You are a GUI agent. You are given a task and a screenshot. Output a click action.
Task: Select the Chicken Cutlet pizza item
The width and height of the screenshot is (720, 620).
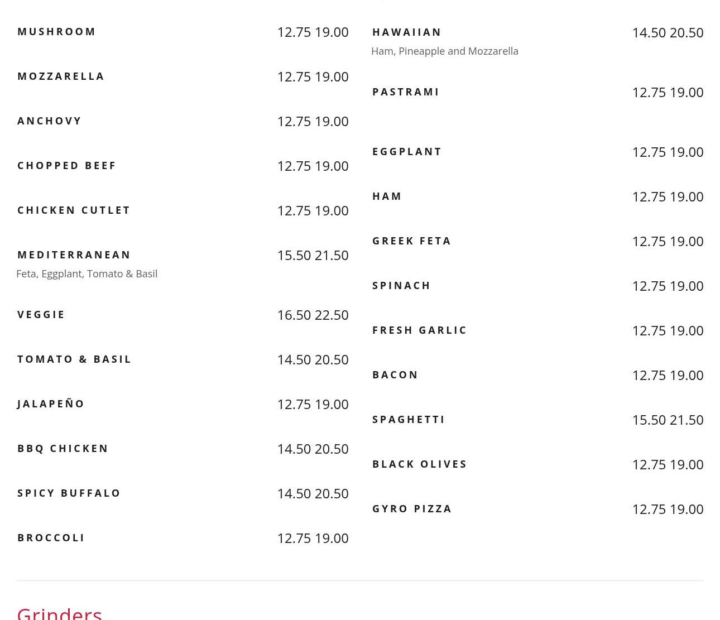(x=74, y=210)
